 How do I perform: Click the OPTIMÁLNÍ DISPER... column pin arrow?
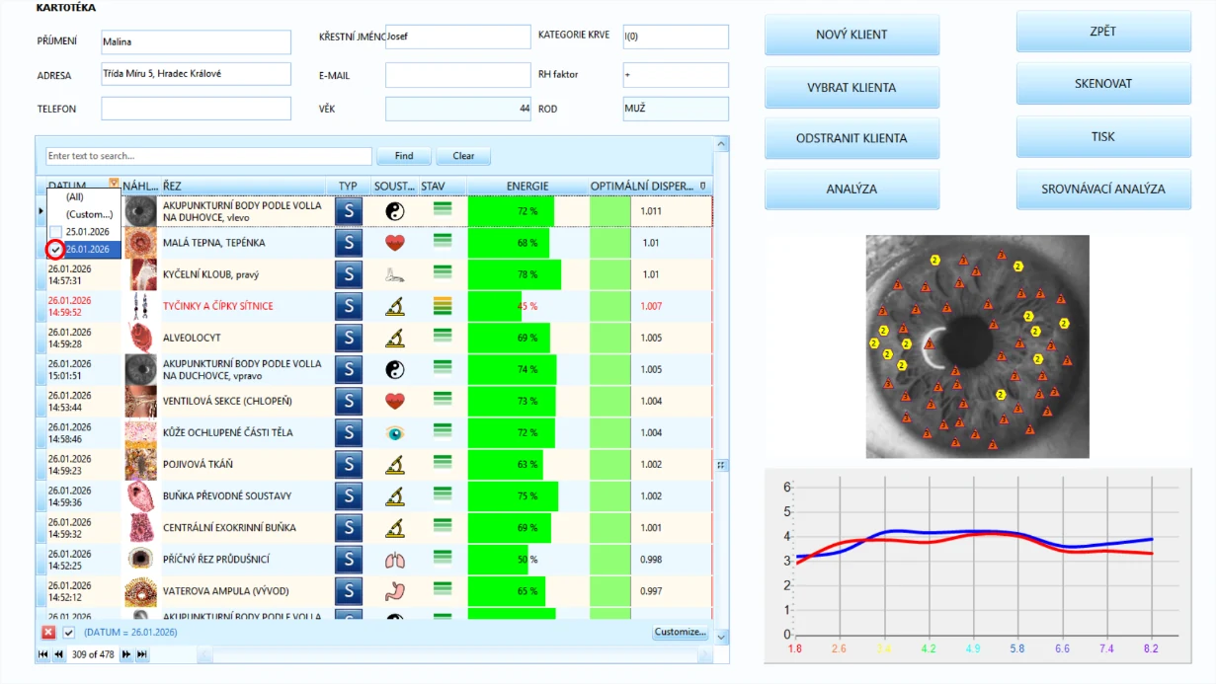click(702, 186)
